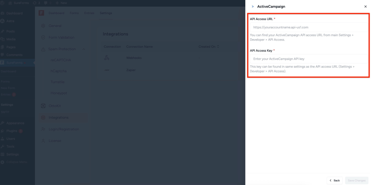Viewport: 371px width, 185px height.
Task: Click the Zapier connection icon
Action: (x=107, y=70)
